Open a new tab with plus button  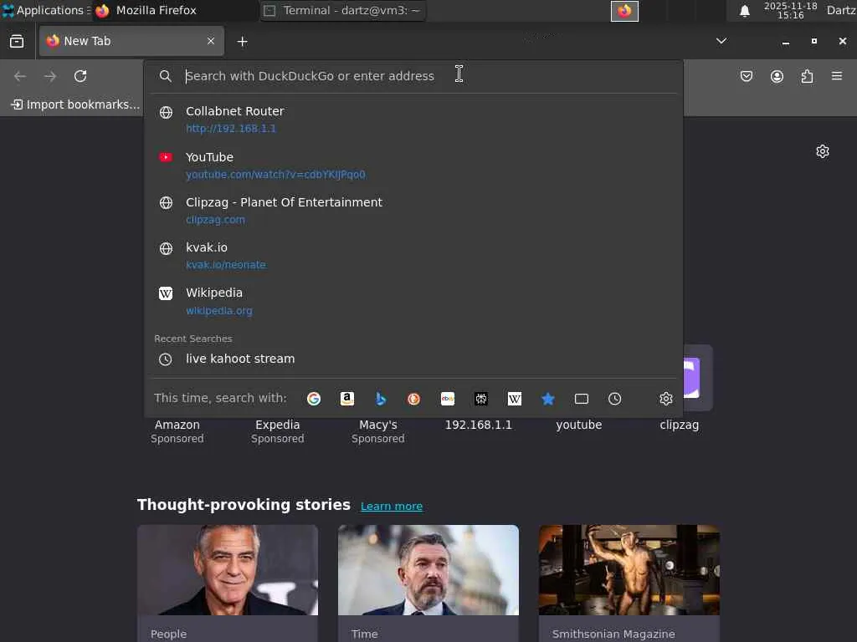[x=242, y=42]
